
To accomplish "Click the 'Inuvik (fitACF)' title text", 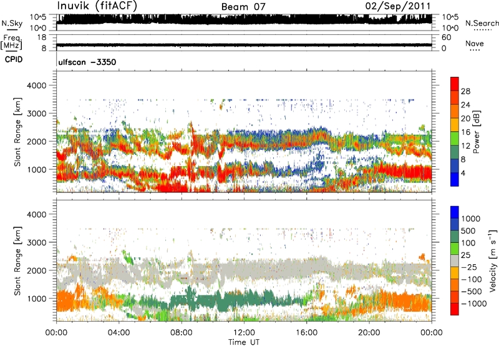I will click(97, 6).
